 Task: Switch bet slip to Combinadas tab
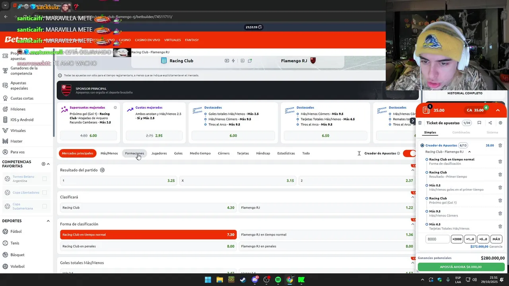click(x=461, y=132)
